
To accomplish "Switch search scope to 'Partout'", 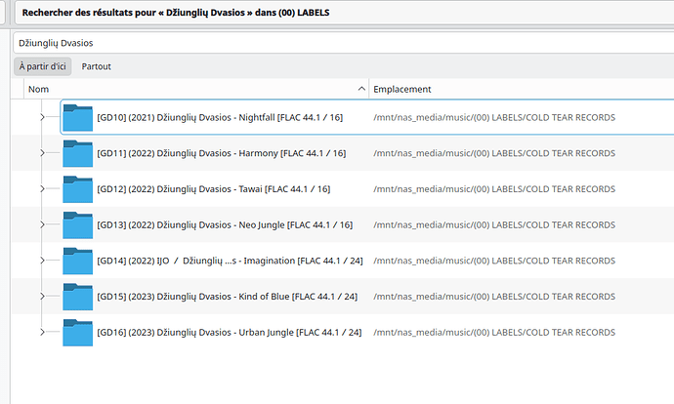I will 96,66.
